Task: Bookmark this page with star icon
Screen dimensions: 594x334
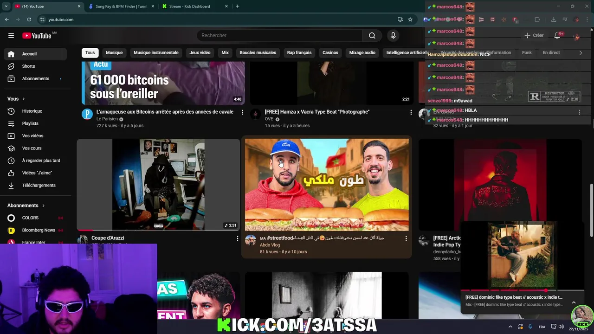Action: click(x=410, y=19)
